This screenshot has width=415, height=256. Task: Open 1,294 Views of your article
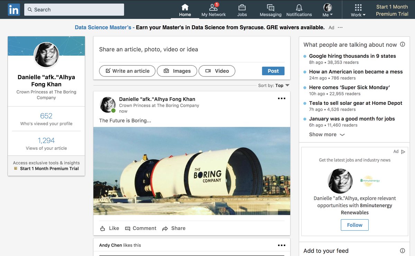click(46, 144)
